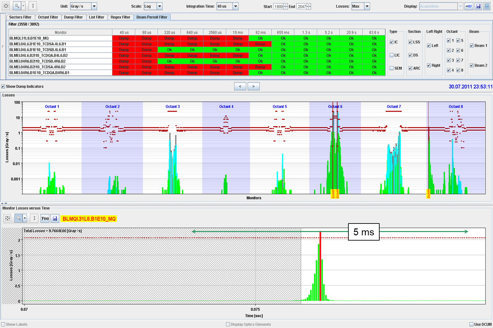Enable the Use DCUM checkbox
Screen dimensions: 493x328
[x=471, y=324]
